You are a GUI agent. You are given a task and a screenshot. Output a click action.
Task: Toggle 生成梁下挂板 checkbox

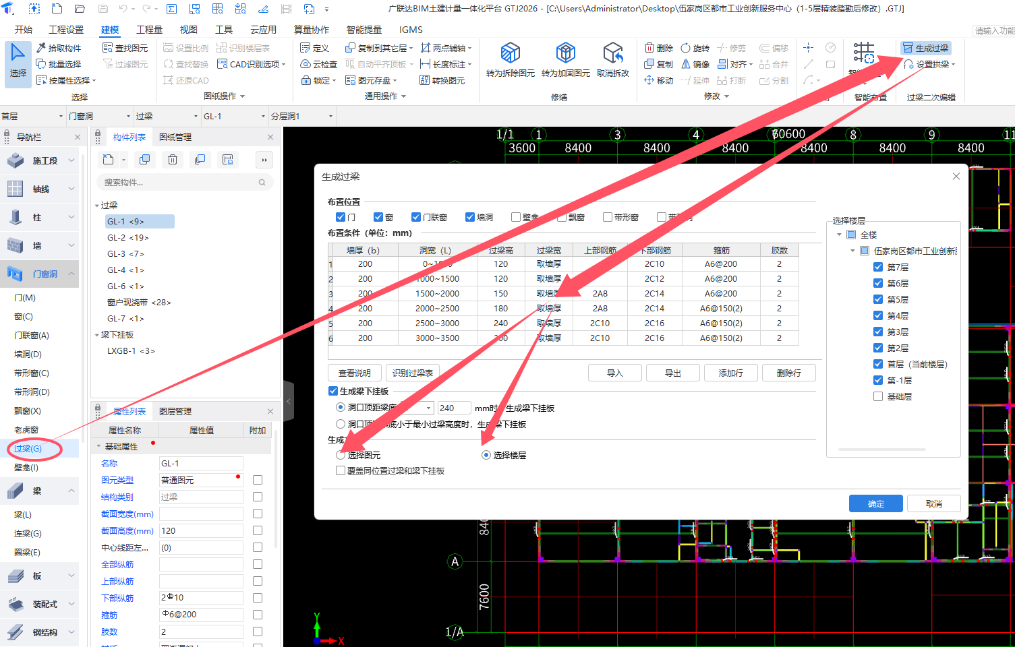[x=333, y=391]
